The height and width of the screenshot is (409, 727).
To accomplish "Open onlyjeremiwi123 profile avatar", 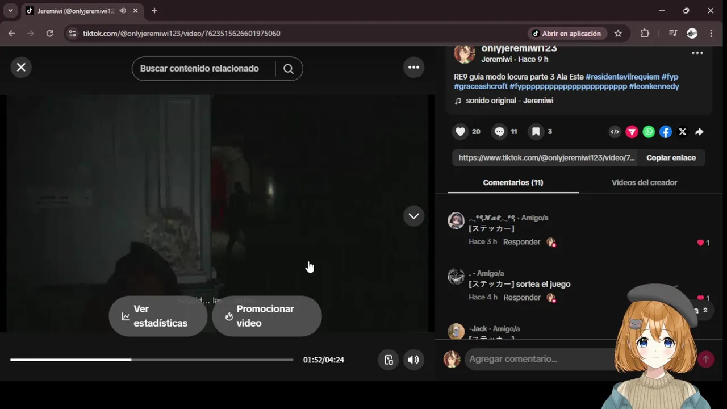I will 464,53.
